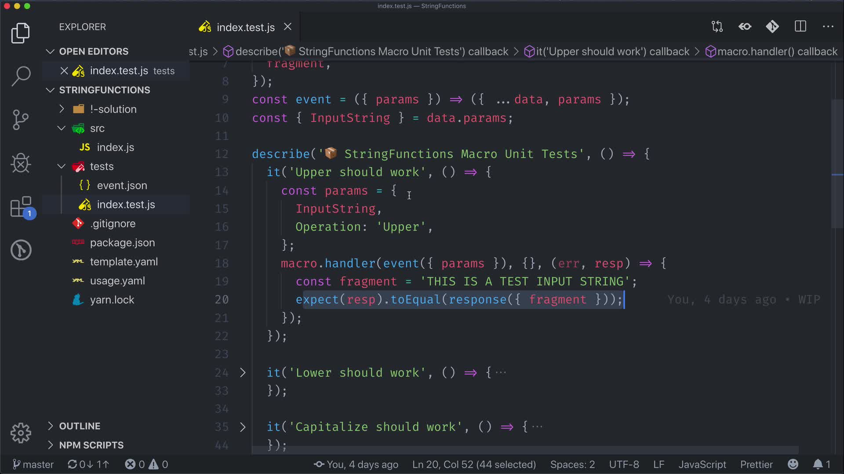This screenshot has width=844, height=474.
Task: Open the Search view in activity bar
Action: click(21, 76)
